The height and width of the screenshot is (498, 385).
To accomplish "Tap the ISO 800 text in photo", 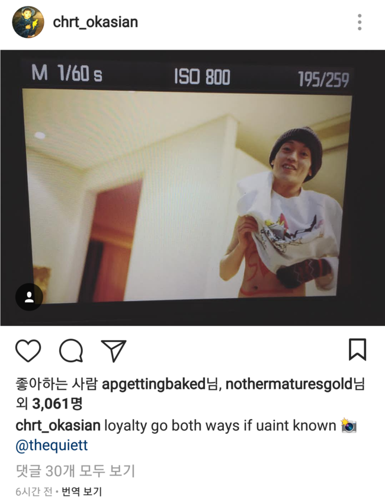I will 202,77.
